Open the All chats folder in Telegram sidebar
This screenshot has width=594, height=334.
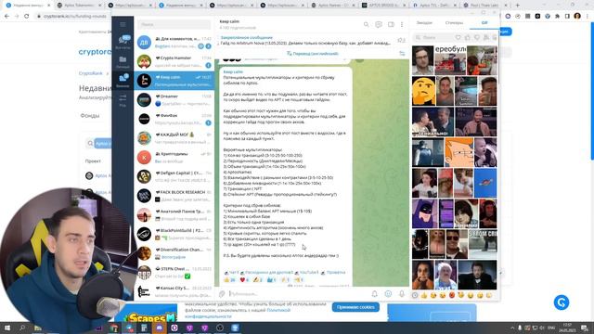tap(123, 42)
